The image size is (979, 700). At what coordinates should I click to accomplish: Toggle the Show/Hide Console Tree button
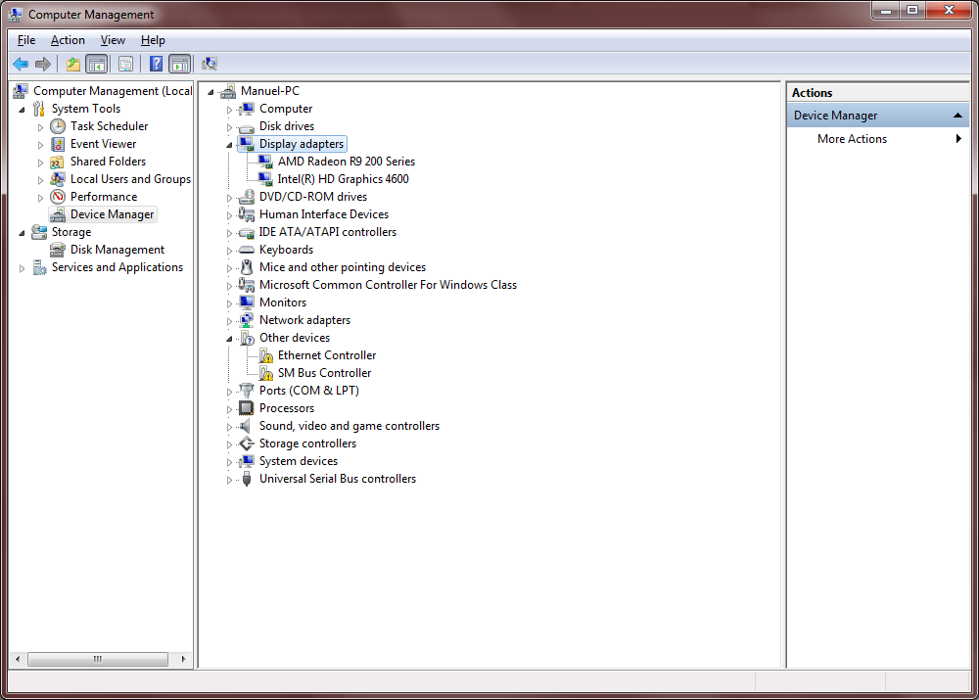[x=96, y=65]
